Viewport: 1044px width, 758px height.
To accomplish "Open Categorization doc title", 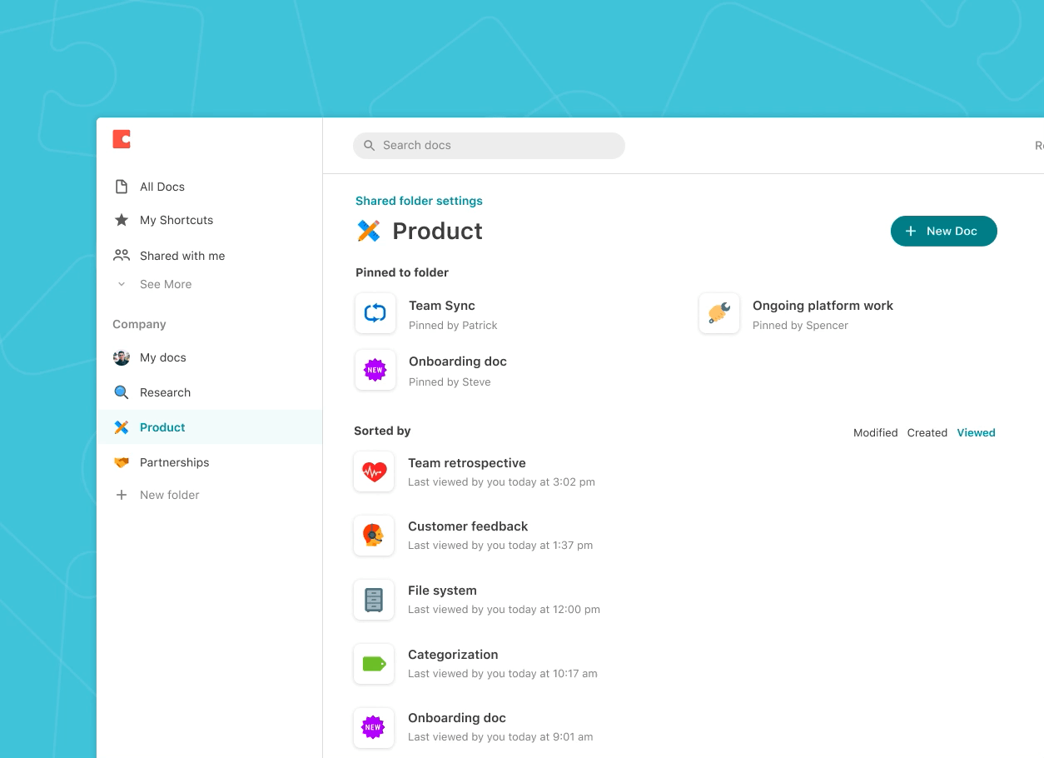I will 453,655.
